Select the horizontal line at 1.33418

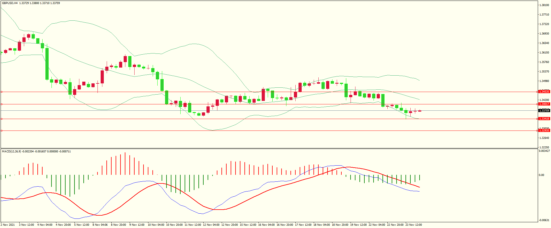269,119
